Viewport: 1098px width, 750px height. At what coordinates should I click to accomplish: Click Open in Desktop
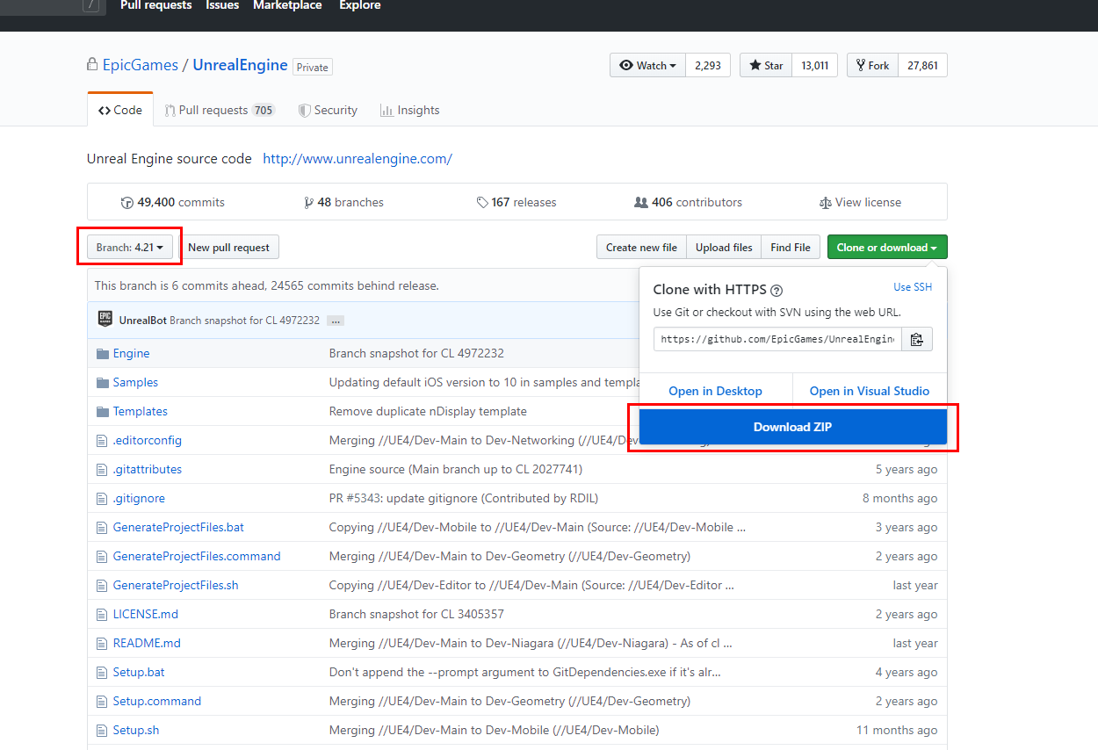pos(715,391)
